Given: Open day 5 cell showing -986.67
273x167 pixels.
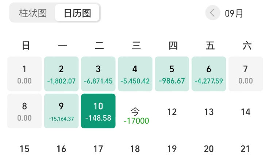Looking at the screenshot, I should [x=172, y=74].
